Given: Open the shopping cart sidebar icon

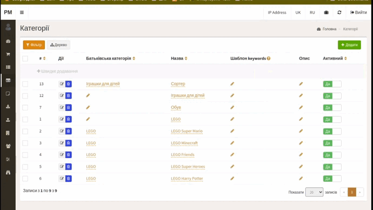Looking at the screenshot, I should (x=8, y=54).
